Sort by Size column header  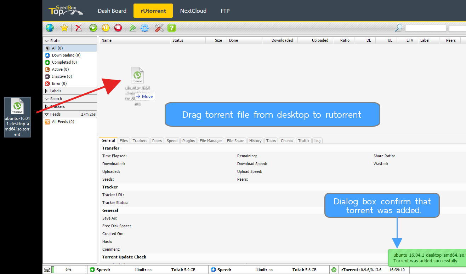216,40
